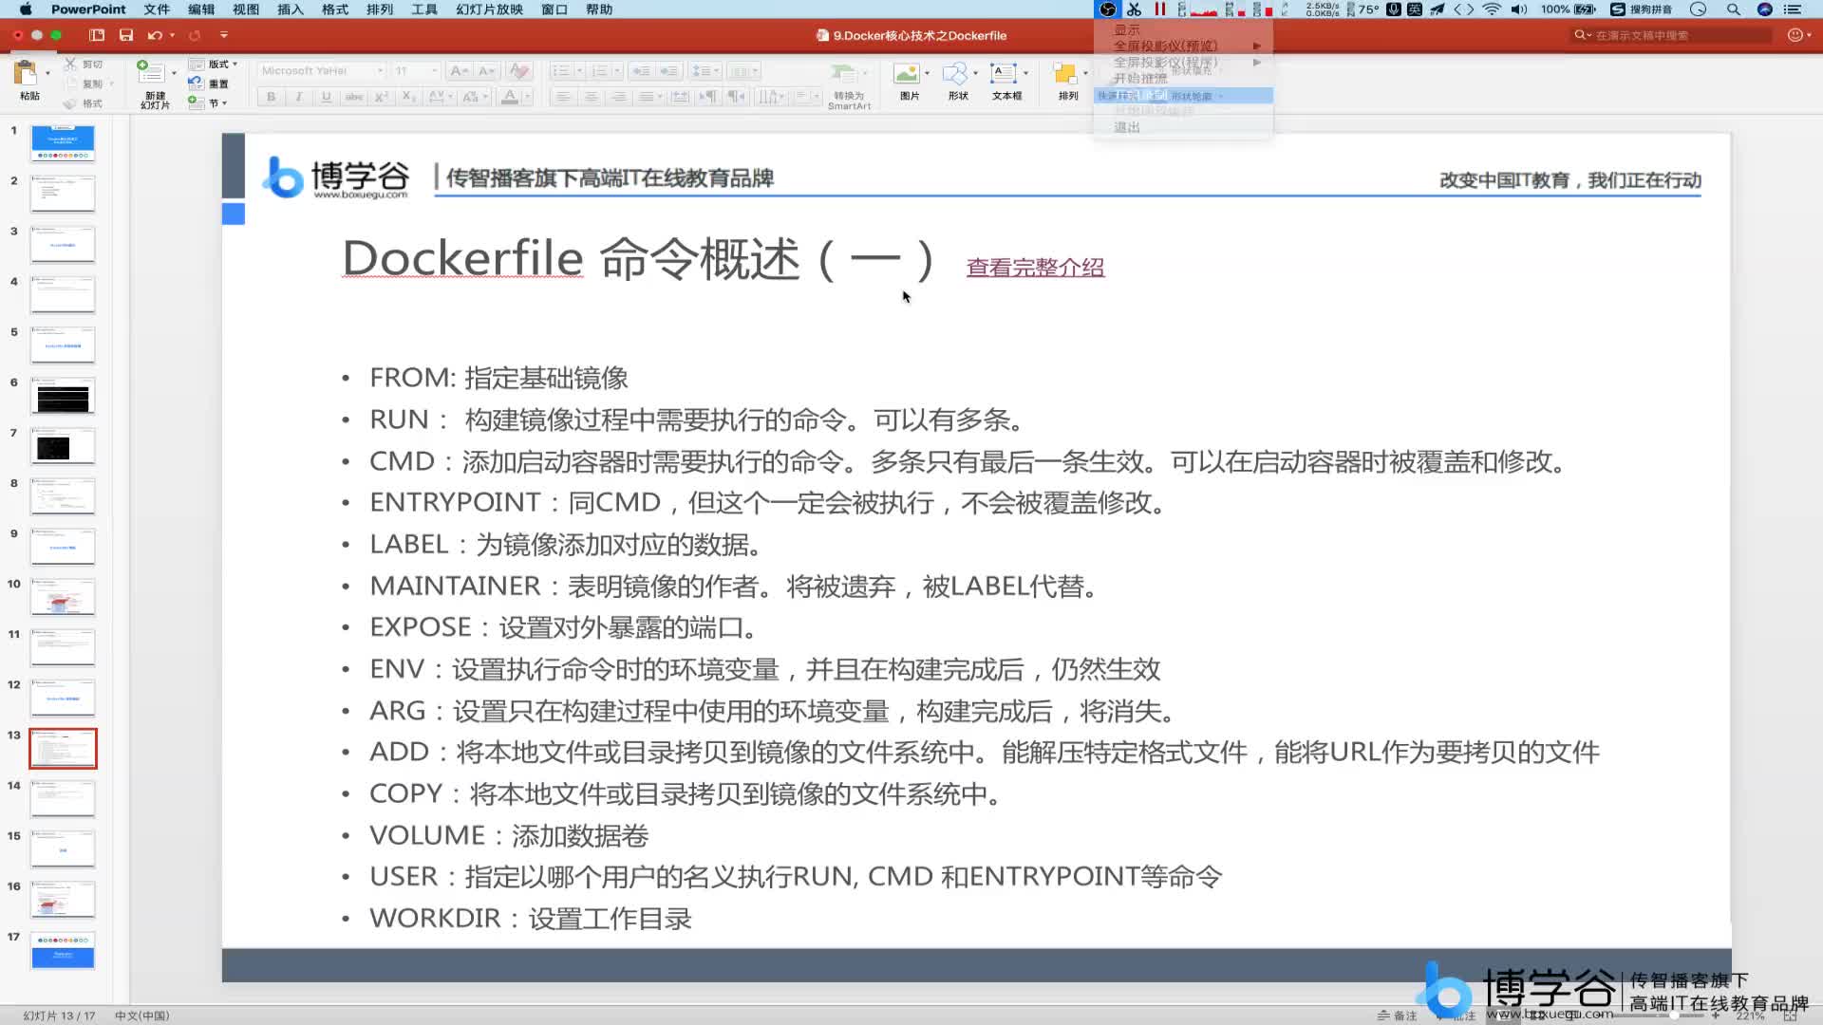Viewport: 1823px width, 1025px height.
Task: Toggle Strikethrough (abc) formatting
Action: (x=354, y=97)
